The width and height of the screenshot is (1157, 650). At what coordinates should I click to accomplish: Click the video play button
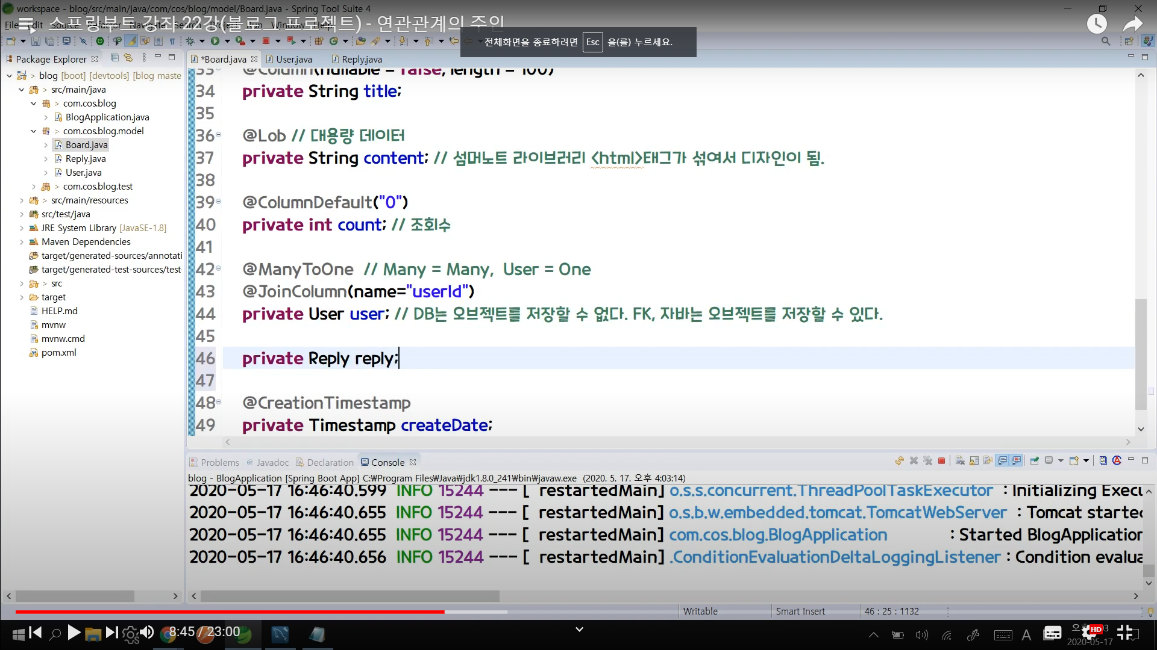click(x=74, y=633)
